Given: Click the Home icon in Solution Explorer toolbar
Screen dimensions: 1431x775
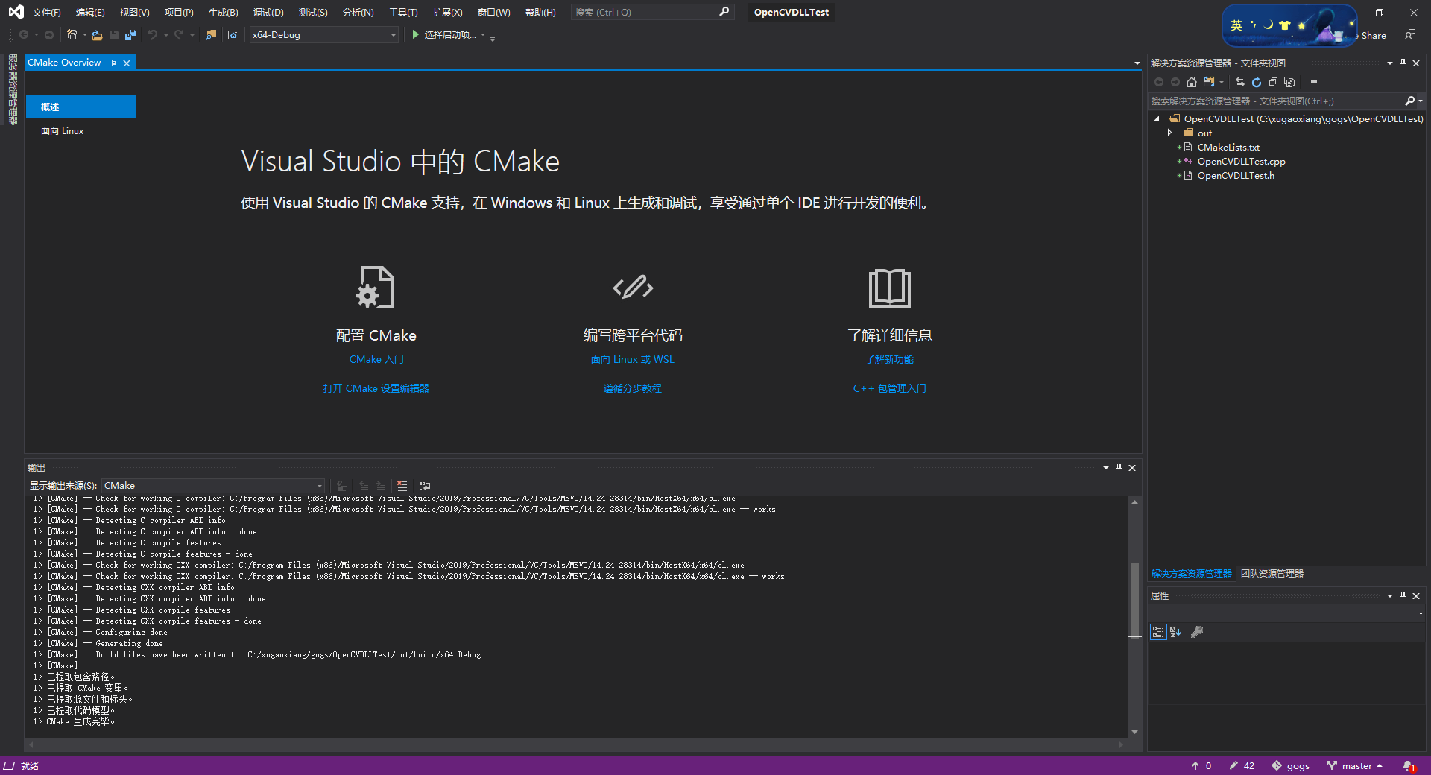Looking at the screenshot, I should (1192, 82).
